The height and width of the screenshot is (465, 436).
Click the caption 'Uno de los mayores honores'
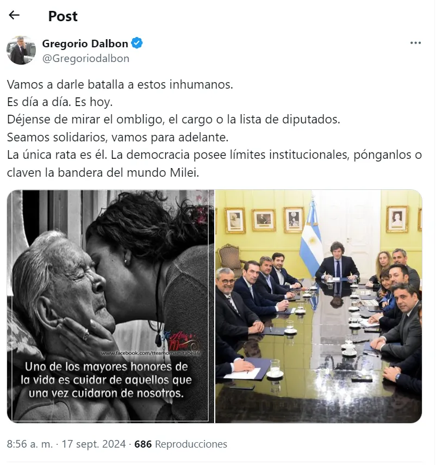[107, 380]
